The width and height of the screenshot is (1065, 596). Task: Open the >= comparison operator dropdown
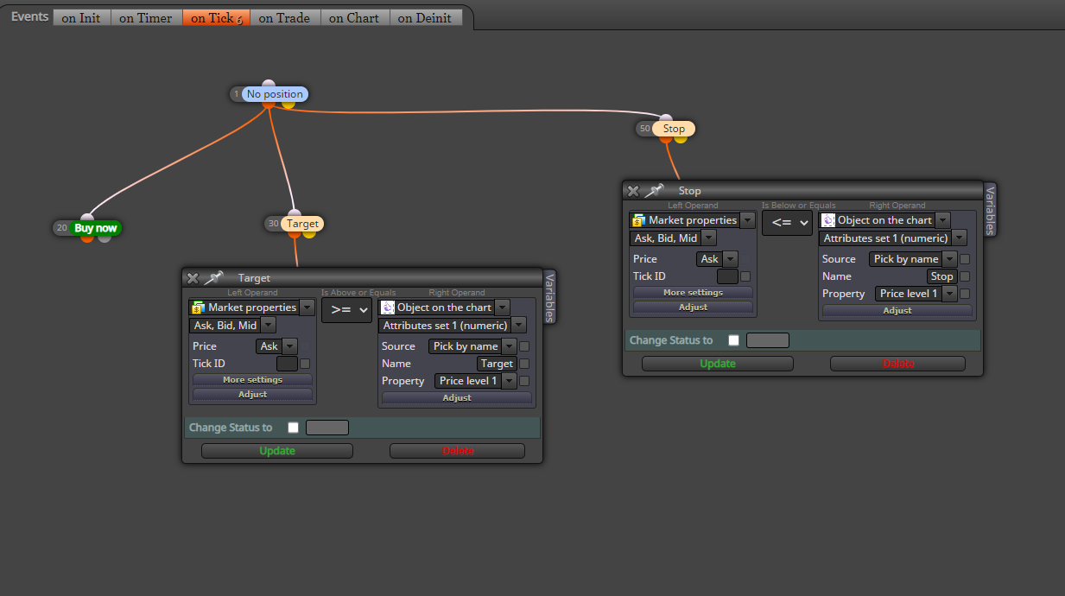click(346, 310)
